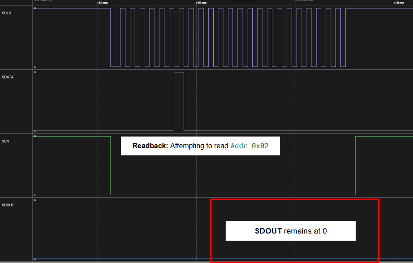Click the single high pulse on SDATA
This screenshot has width=413, height=263.
[179, 101]
